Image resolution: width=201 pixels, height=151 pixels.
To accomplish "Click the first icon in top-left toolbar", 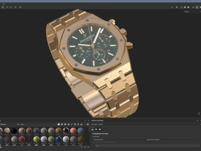I will click(x=3, y=7).
